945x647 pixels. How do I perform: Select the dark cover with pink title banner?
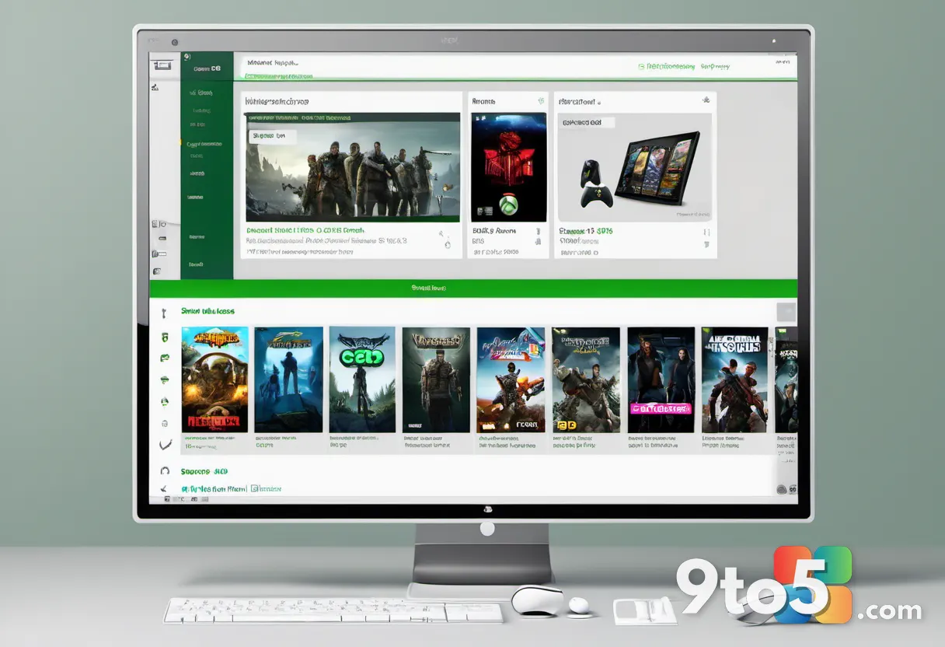(x=661, y=379)
